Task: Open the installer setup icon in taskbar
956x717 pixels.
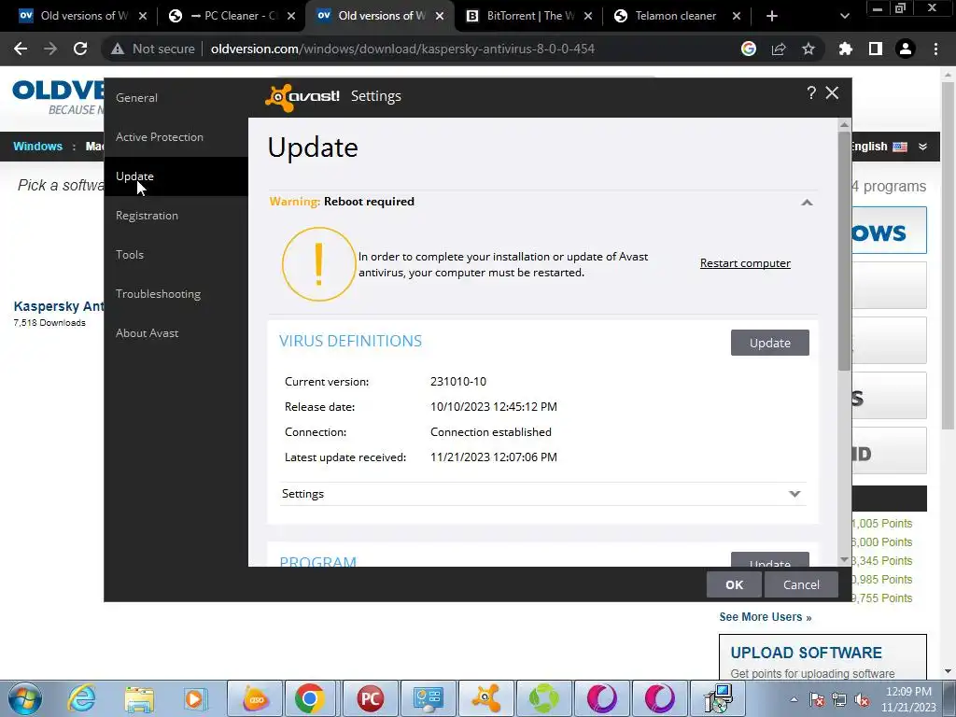Action: coord(718,698)
